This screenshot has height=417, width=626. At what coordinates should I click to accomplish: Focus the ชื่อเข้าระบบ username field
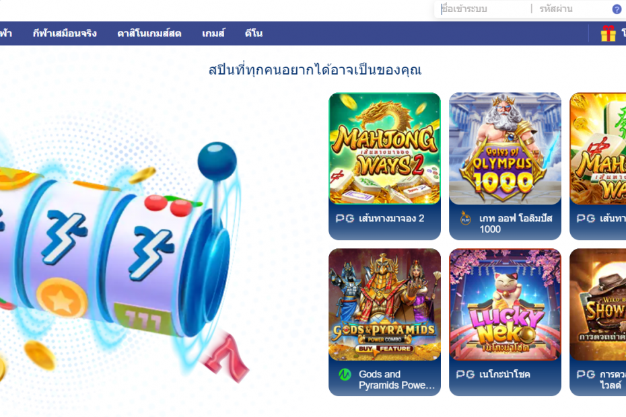484,9
